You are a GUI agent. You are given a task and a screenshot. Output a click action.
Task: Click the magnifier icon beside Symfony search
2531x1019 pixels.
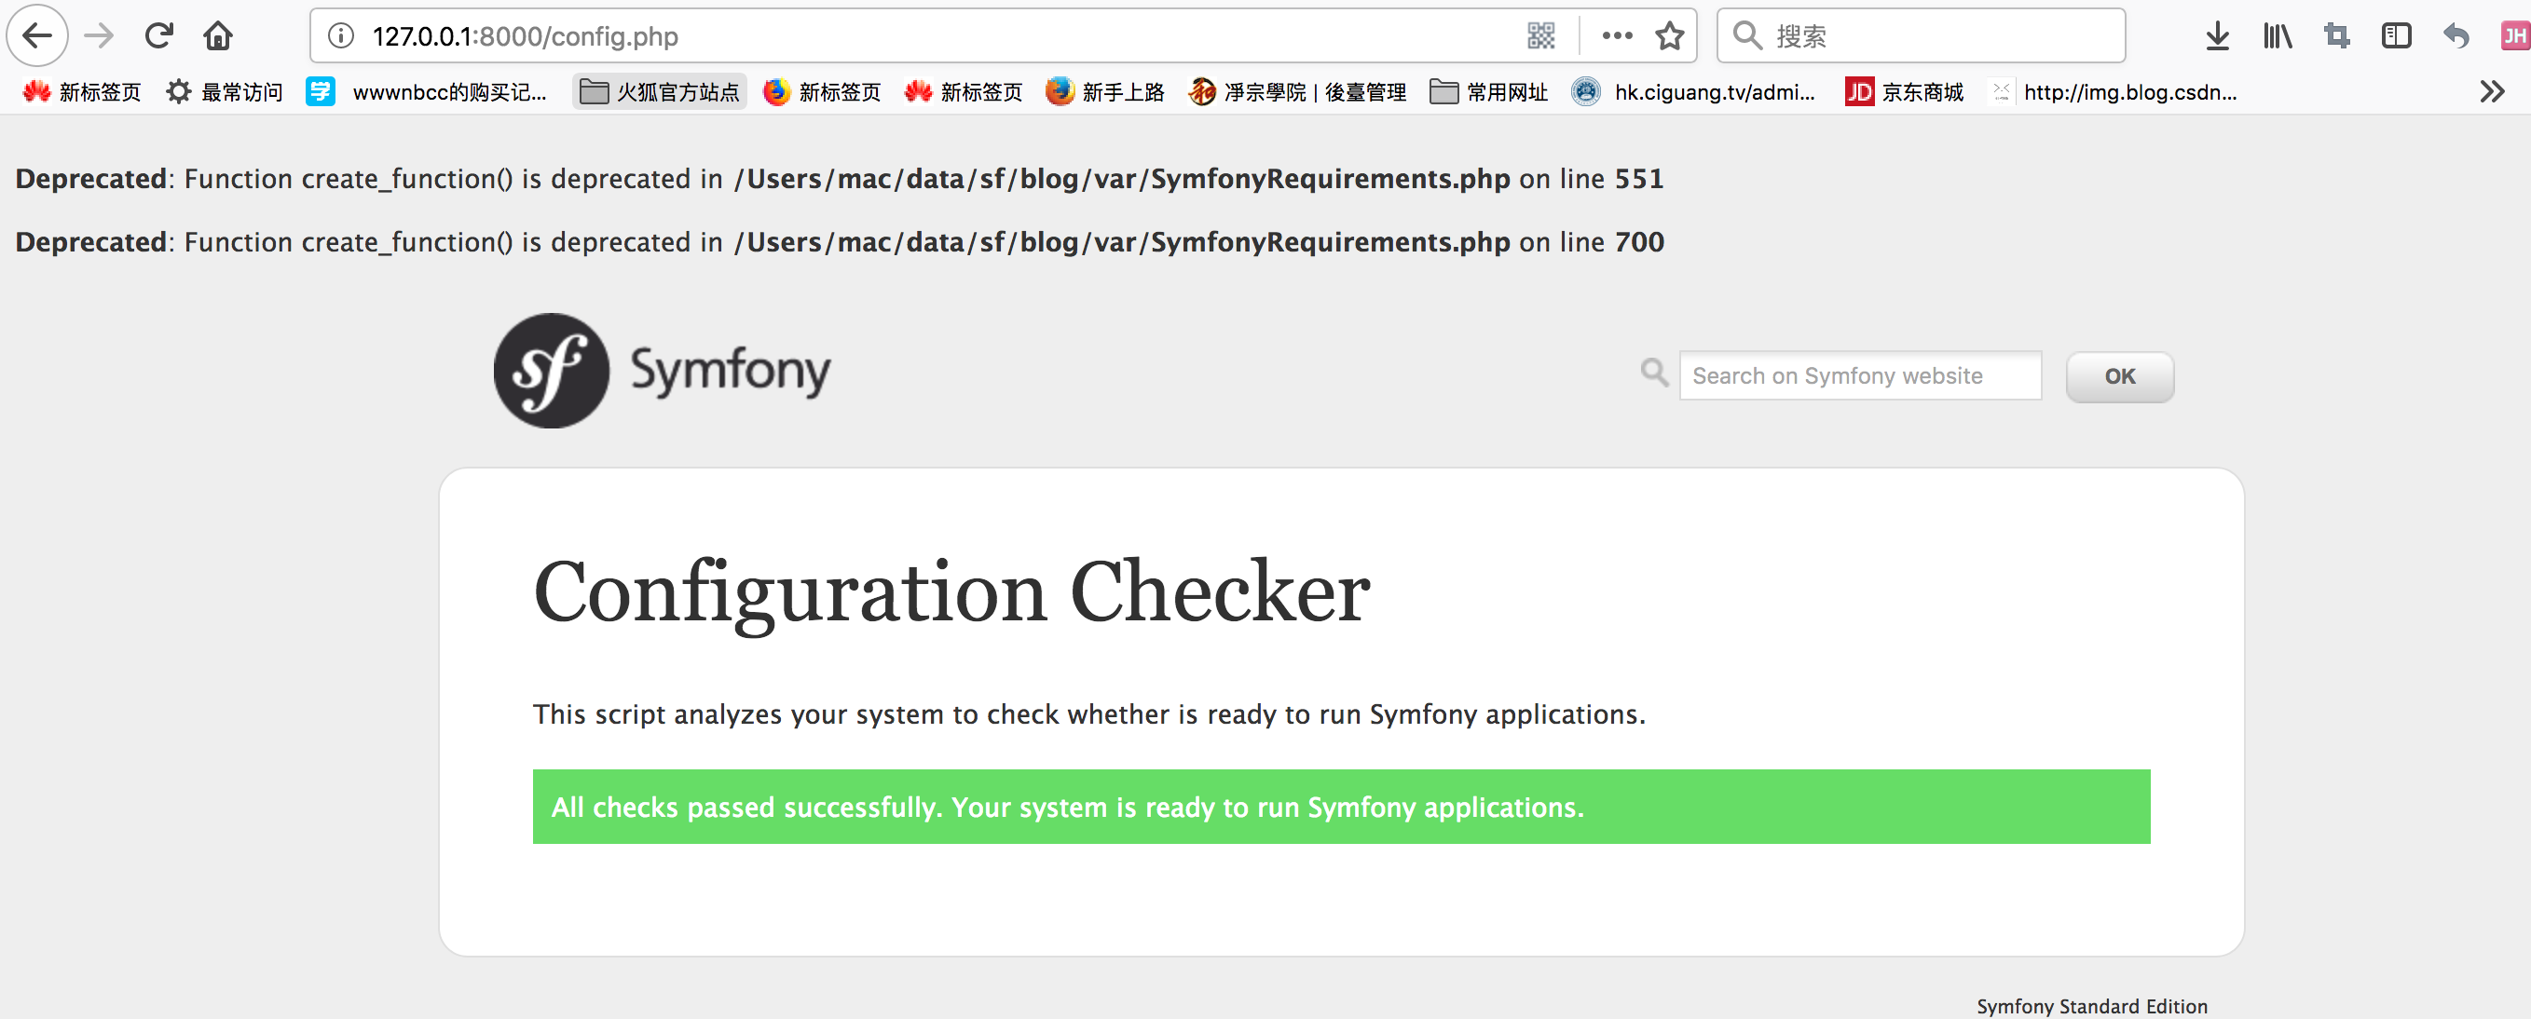click(x=1655, y=374)
